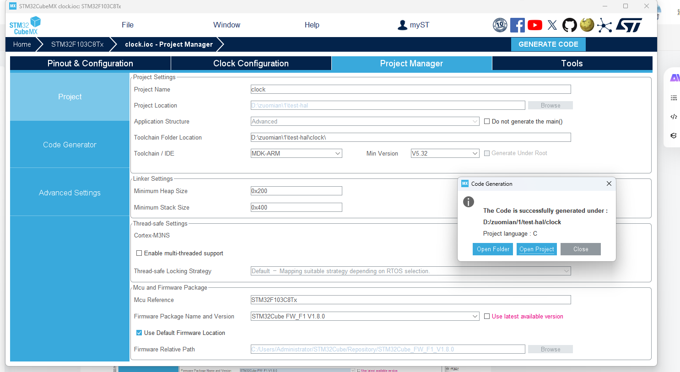Image resolution: width=680 pixels, height=372 pixels.
Task: Click Open Folder button in dialog
Action: tap(493, 249)
